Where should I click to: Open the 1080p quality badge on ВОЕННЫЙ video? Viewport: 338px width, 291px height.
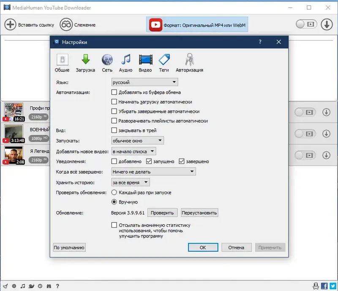point(39,139)
